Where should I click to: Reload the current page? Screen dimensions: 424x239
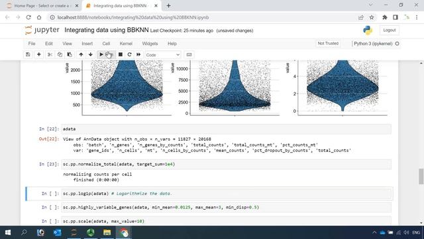28,17
